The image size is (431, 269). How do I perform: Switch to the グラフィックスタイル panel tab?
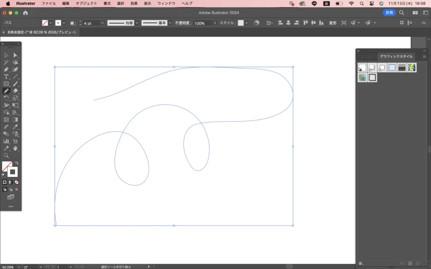coord(396,56)
